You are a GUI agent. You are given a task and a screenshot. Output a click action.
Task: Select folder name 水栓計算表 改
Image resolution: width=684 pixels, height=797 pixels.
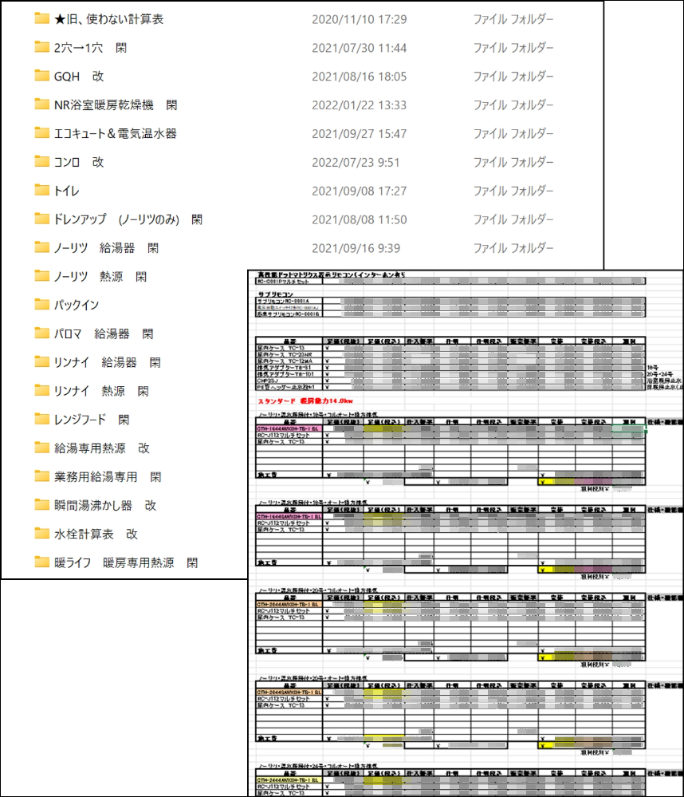click(x=96, y=534)
